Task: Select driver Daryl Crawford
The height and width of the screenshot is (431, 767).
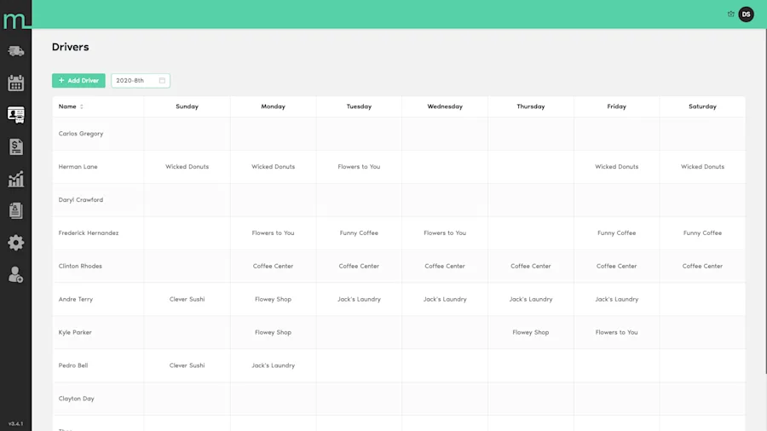Action: (x=81, y=200)
